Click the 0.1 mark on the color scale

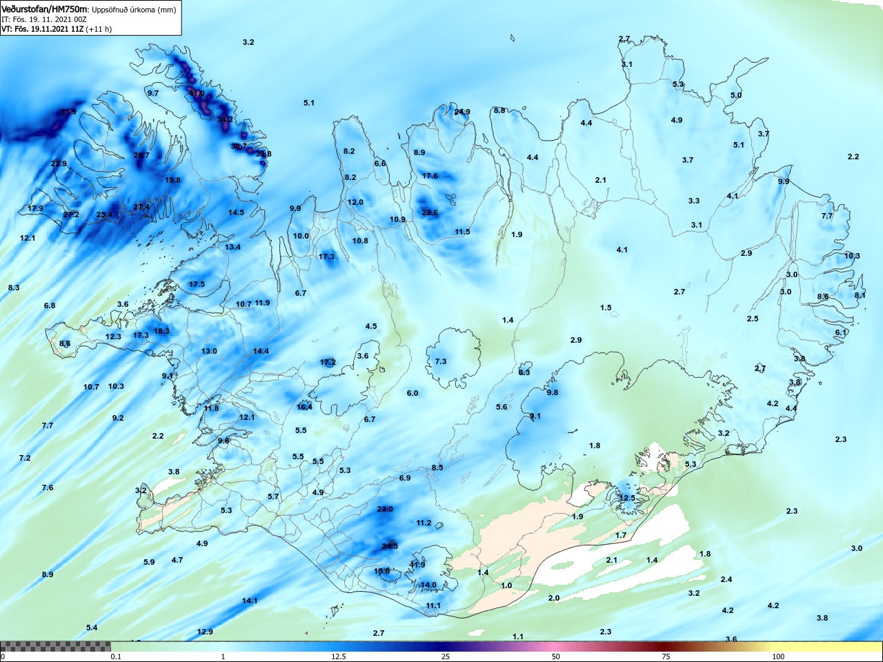click(116, 657)
